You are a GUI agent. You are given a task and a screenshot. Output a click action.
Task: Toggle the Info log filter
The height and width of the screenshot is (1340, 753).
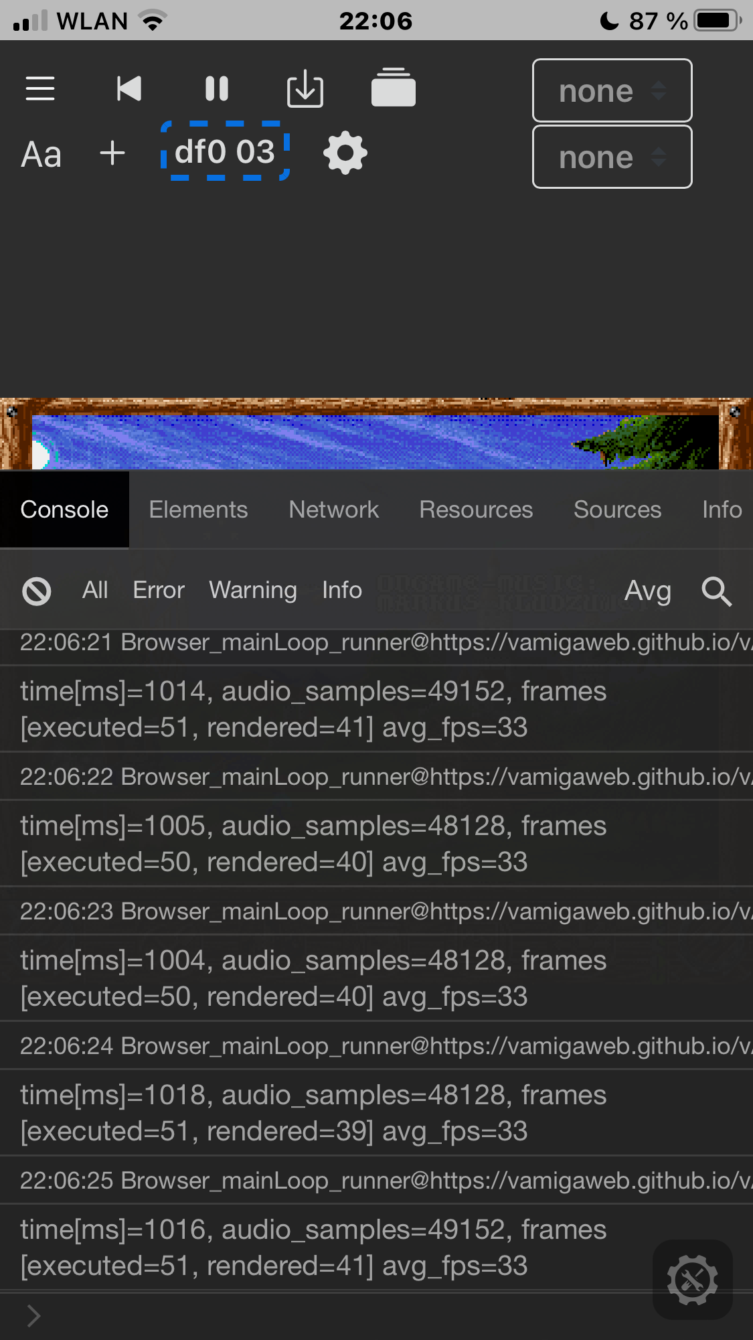coord(341,591)
